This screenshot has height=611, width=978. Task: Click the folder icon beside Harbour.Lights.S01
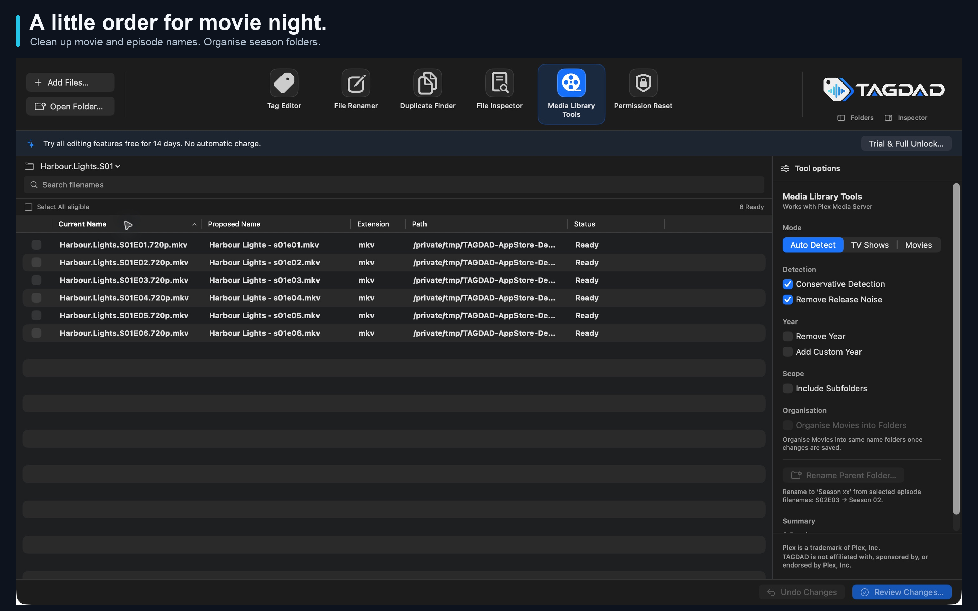point(29,166)
